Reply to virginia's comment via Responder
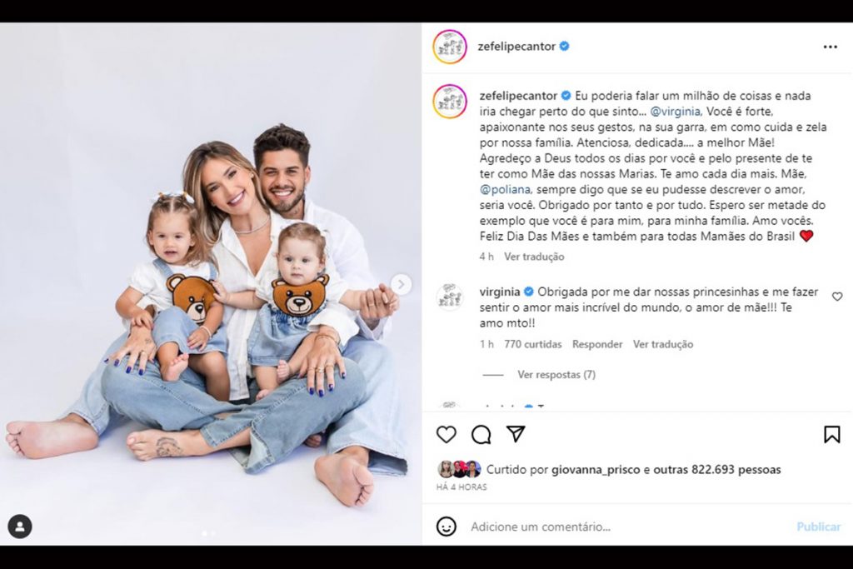The width and height of the screenshot is (853, 569). 597,344
